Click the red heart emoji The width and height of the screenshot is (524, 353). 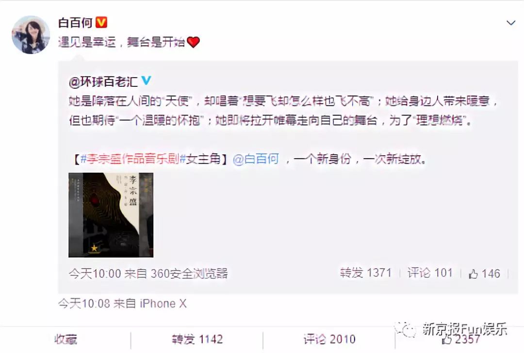click(193, 42)
